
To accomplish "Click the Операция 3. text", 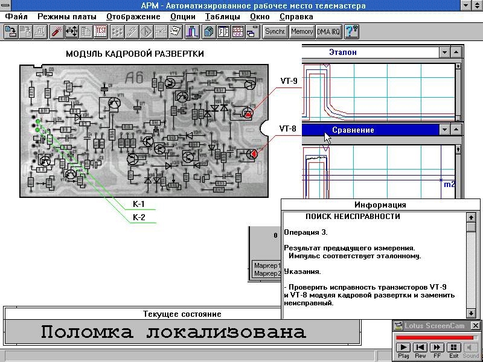I will 305,232.
